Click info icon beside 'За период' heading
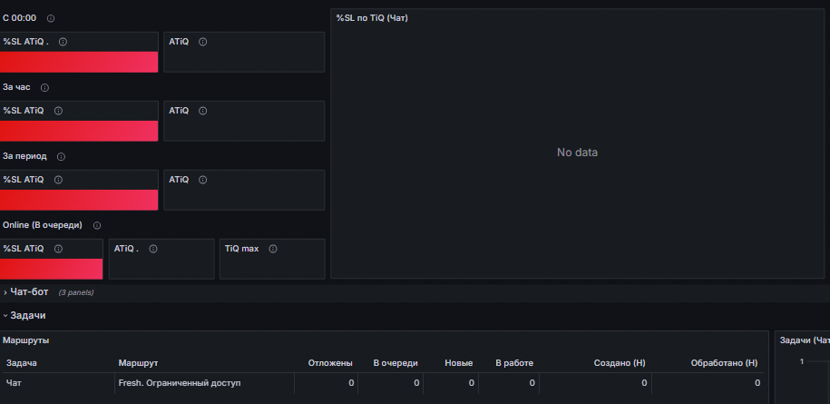 62,157
